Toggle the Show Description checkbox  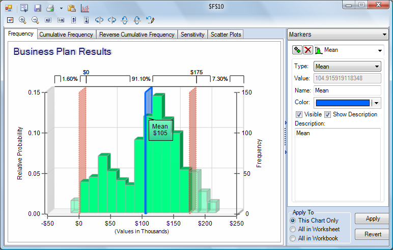pos(328,114)
